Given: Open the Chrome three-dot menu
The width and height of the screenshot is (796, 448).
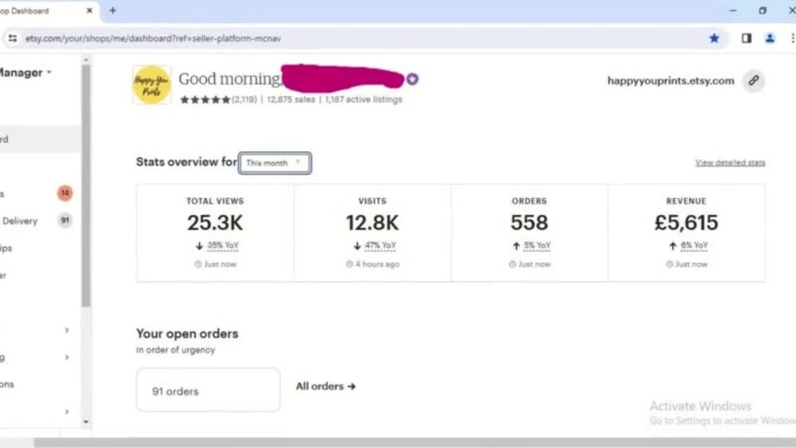Looking at the screenshot, I should pyautogui.click(x=792, y=38).
